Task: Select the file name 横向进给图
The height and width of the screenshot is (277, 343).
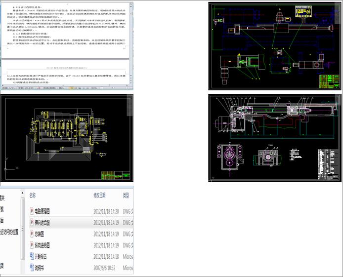Action: pos(42,223)
